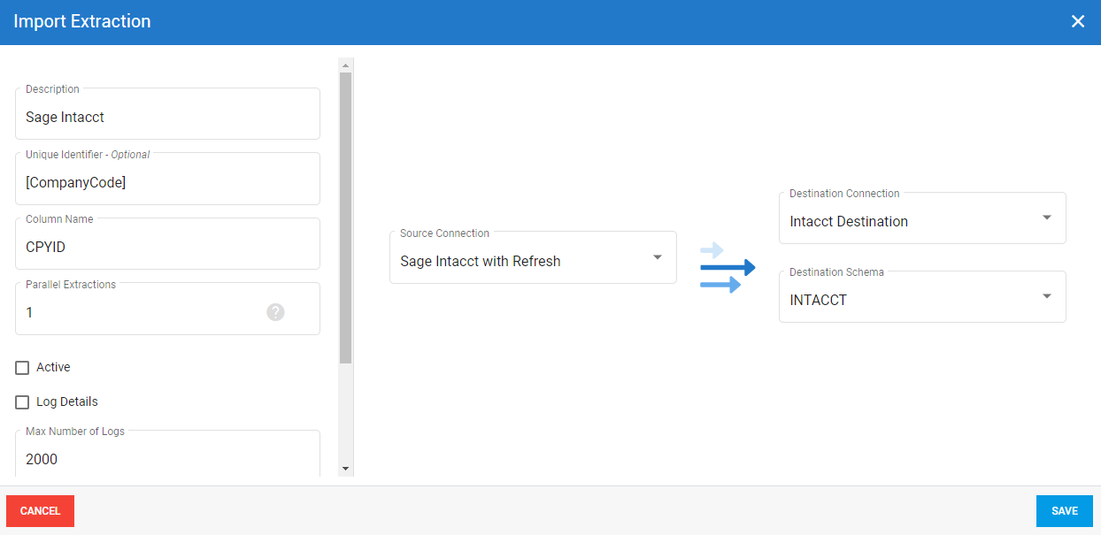Click into the Unique Identifier field
Viewport: 1101px width, 535px height.
click(167, 183)
